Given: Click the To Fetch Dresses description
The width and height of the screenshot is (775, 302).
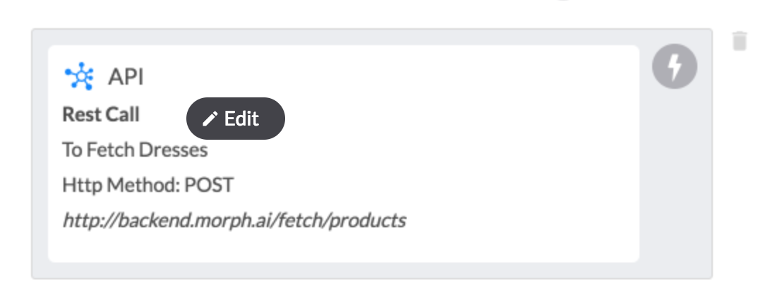Looking at the screenshot, I should coord(135,150).
